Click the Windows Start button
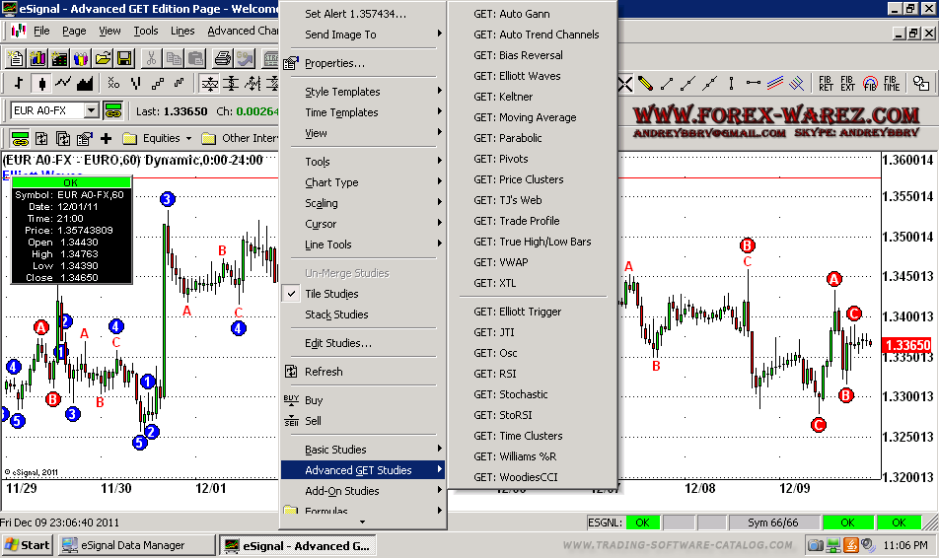Viewport: 939px width, 558px height. 28,545
